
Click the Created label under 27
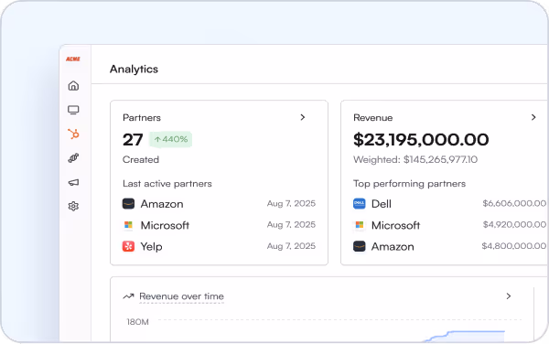point(141,159)
